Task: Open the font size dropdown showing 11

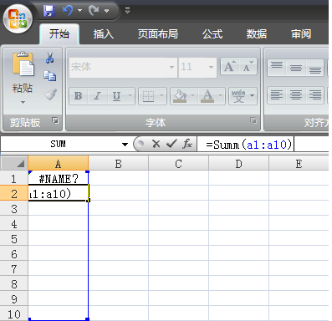Action: tap(211, 67)
